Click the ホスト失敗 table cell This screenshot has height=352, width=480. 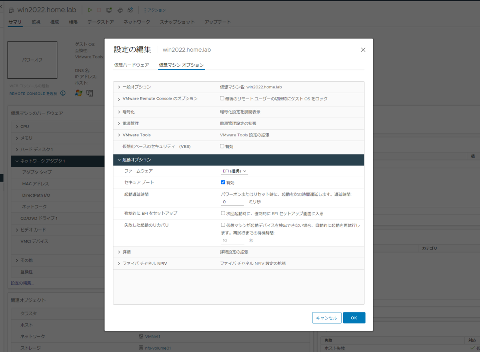tap(334, 348)
